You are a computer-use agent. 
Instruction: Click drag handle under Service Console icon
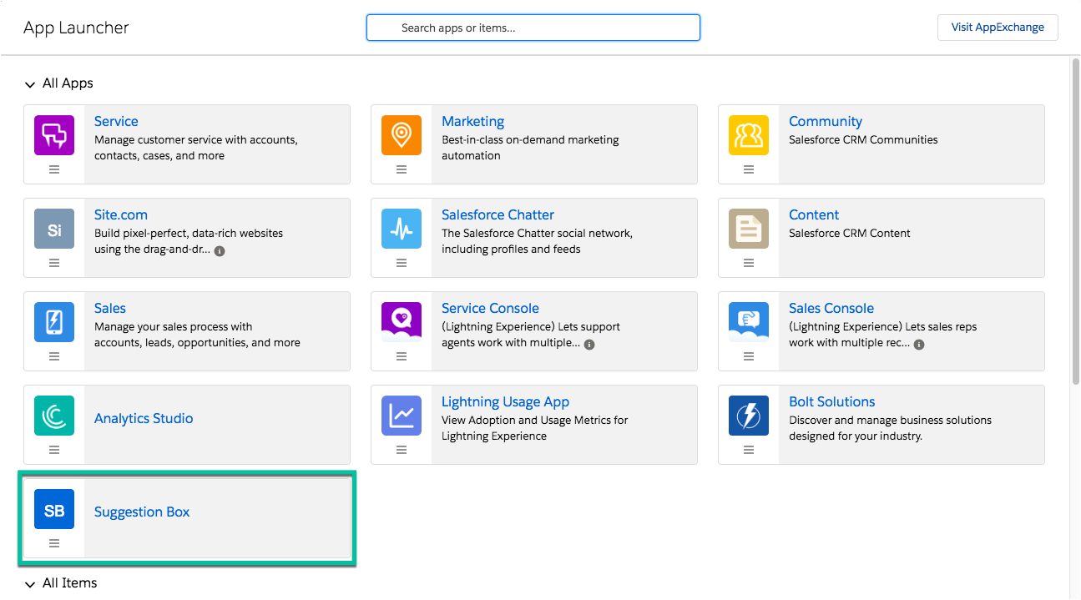402,356
